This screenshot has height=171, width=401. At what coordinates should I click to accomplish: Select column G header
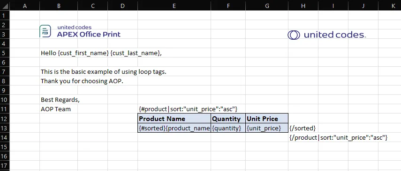click(267, 6)
